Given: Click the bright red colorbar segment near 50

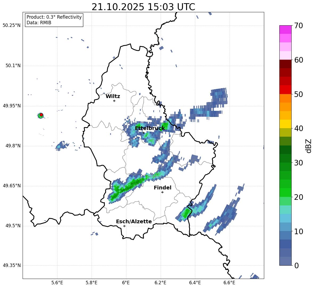Looking at the screenshot, I should [285, 90].
